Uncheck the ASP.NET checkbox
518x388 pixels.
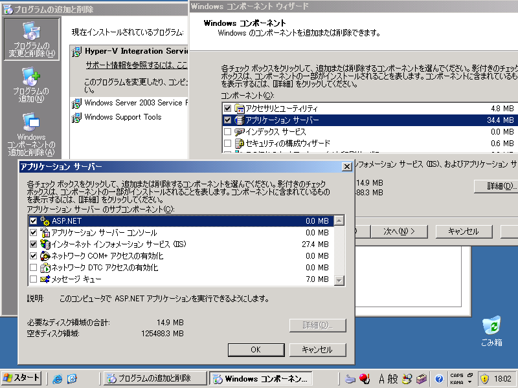(x=34, y=221)
